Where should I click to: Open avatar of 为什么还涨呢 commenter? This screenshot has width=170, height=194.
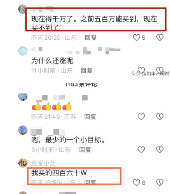[23, 51]
